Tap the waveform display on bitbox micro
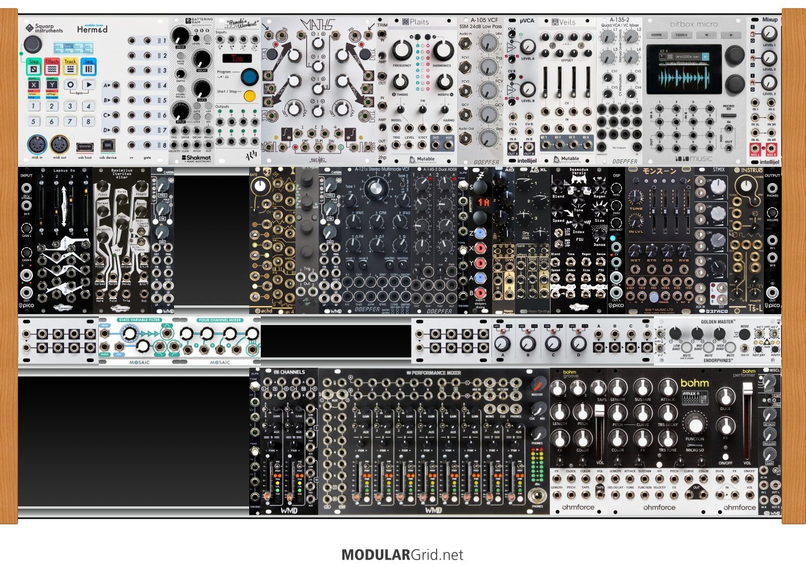This screenshot has height=567, width=806. (685, 77)
